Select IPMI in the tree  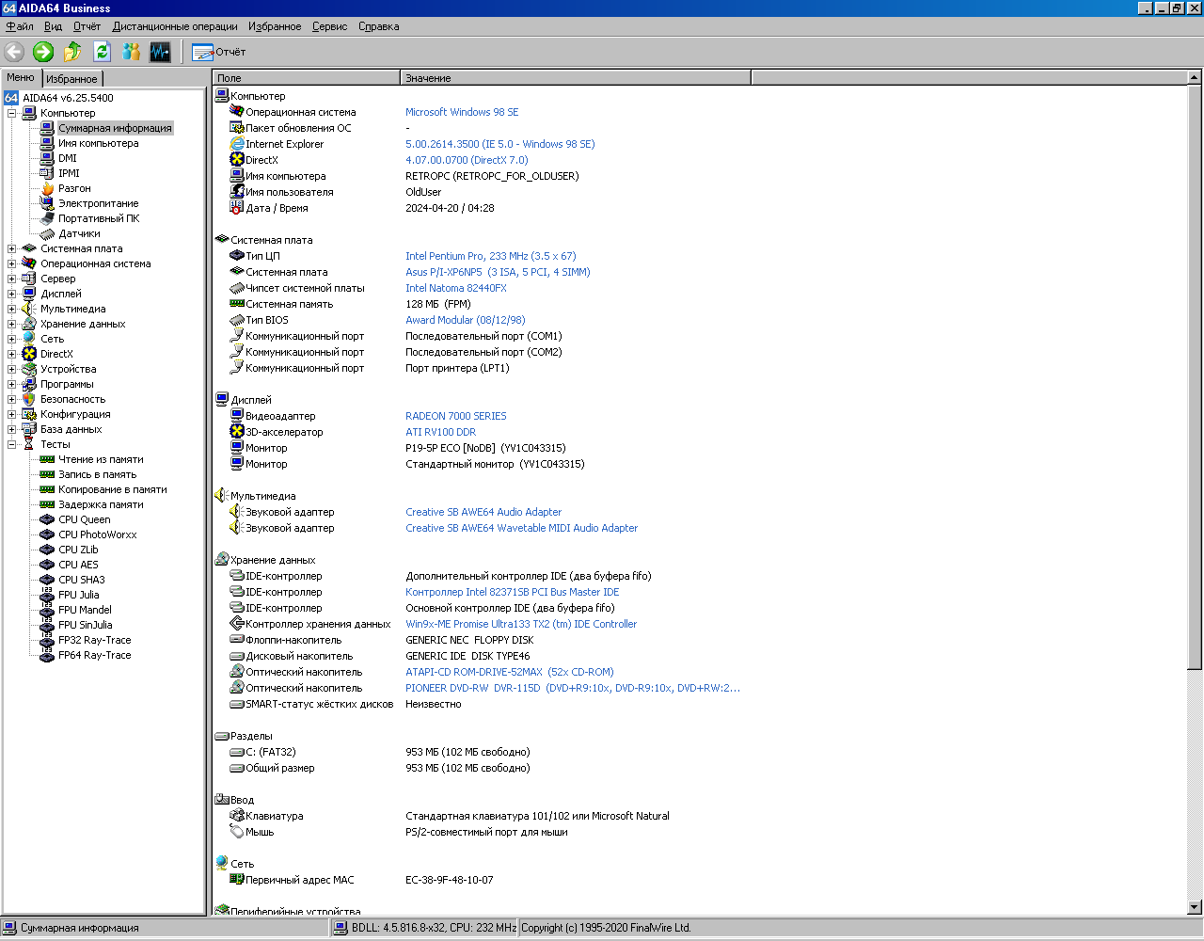[x=69, y=173]
